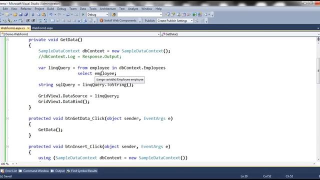Screen dimensions: 320x180
Task: Click the commented line '//dbContext.Log = Response.Output;'
Action: pyautogui.click(x=80, y=56)
